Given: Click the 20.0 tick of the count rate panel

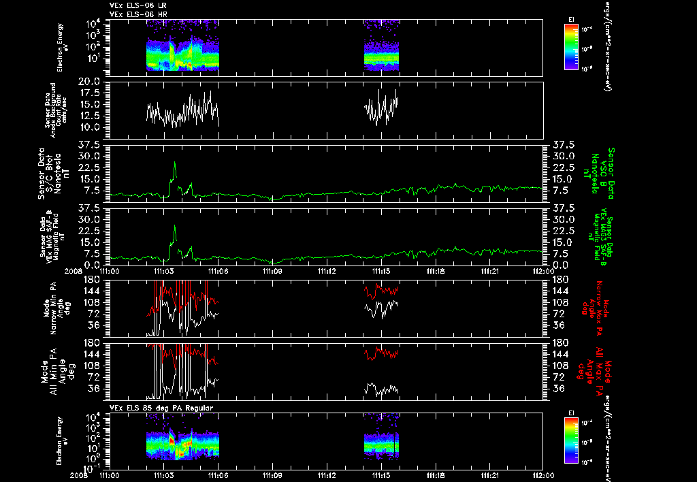Looking at the screenshot, I should click(x=89, y=82).
